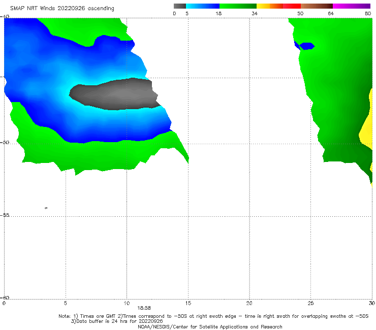Click the title 'SMAP NRT Winds 20220926 ascending'
376x330 pixels.
click(62, 8)
